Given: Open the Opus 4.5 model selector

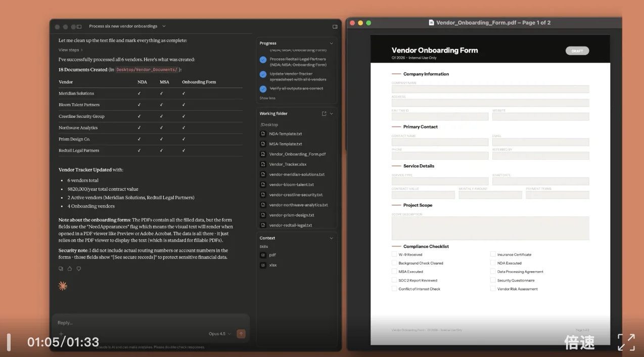Looking at the screenshot, I should click(219, 334).
